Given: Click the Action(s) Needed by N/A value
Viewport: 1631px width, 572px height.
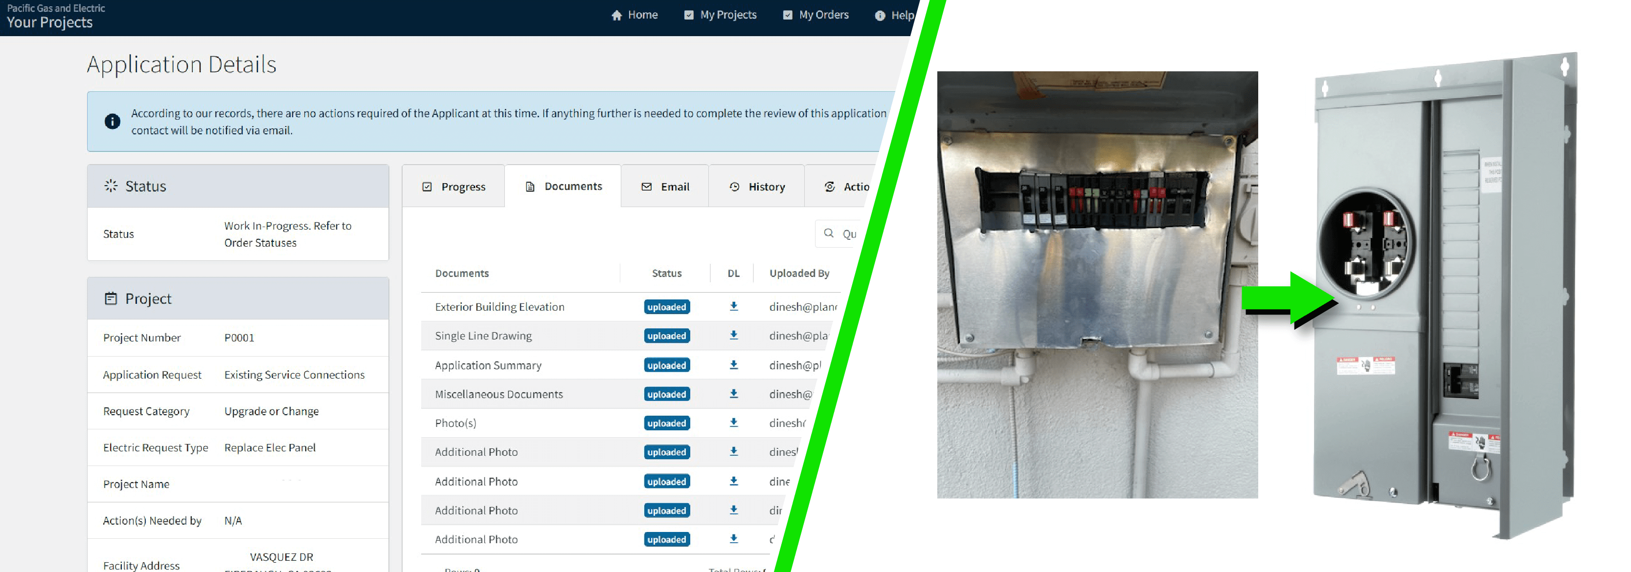Looking at the screenshot, I should click(233, 520).
